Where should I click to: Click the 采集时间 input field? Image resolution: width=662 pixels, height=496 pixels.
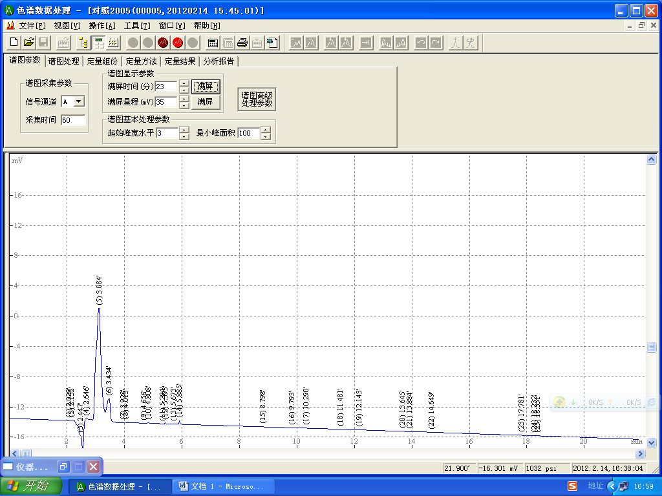(x=73, y=120)
